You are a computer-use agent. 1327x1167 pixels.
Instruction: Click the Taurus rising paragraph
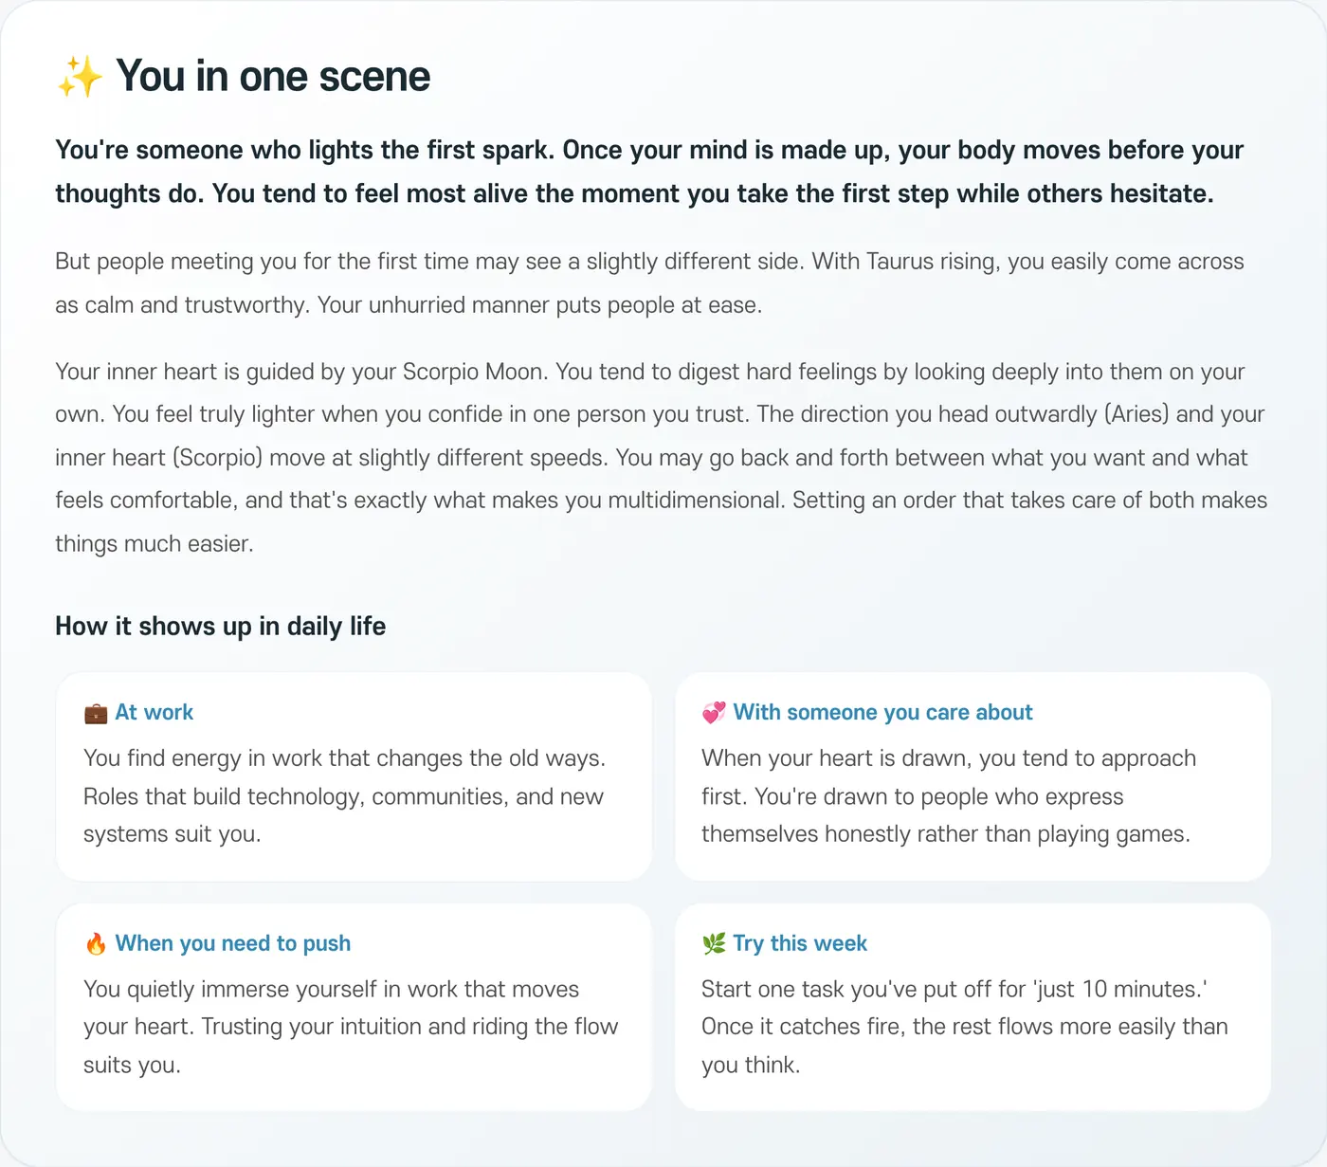pos(649,283)
